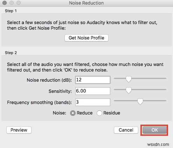This screenshot has width=173, height=148.
Task: Click the Frequency smoothing slider knob
Action: pyautogui.click(x=140, y=102)
